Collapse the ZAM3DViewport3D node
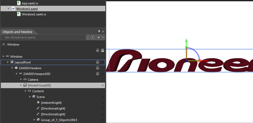The width and height of the screenshot is (253, 123). click(x=16, y=74)
